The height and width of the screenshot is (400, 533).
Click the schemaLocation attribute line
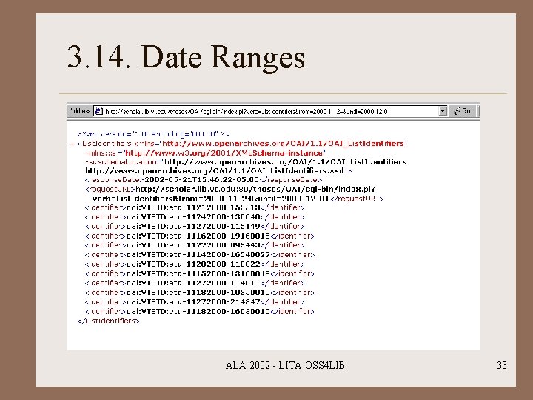pos(246,162)
